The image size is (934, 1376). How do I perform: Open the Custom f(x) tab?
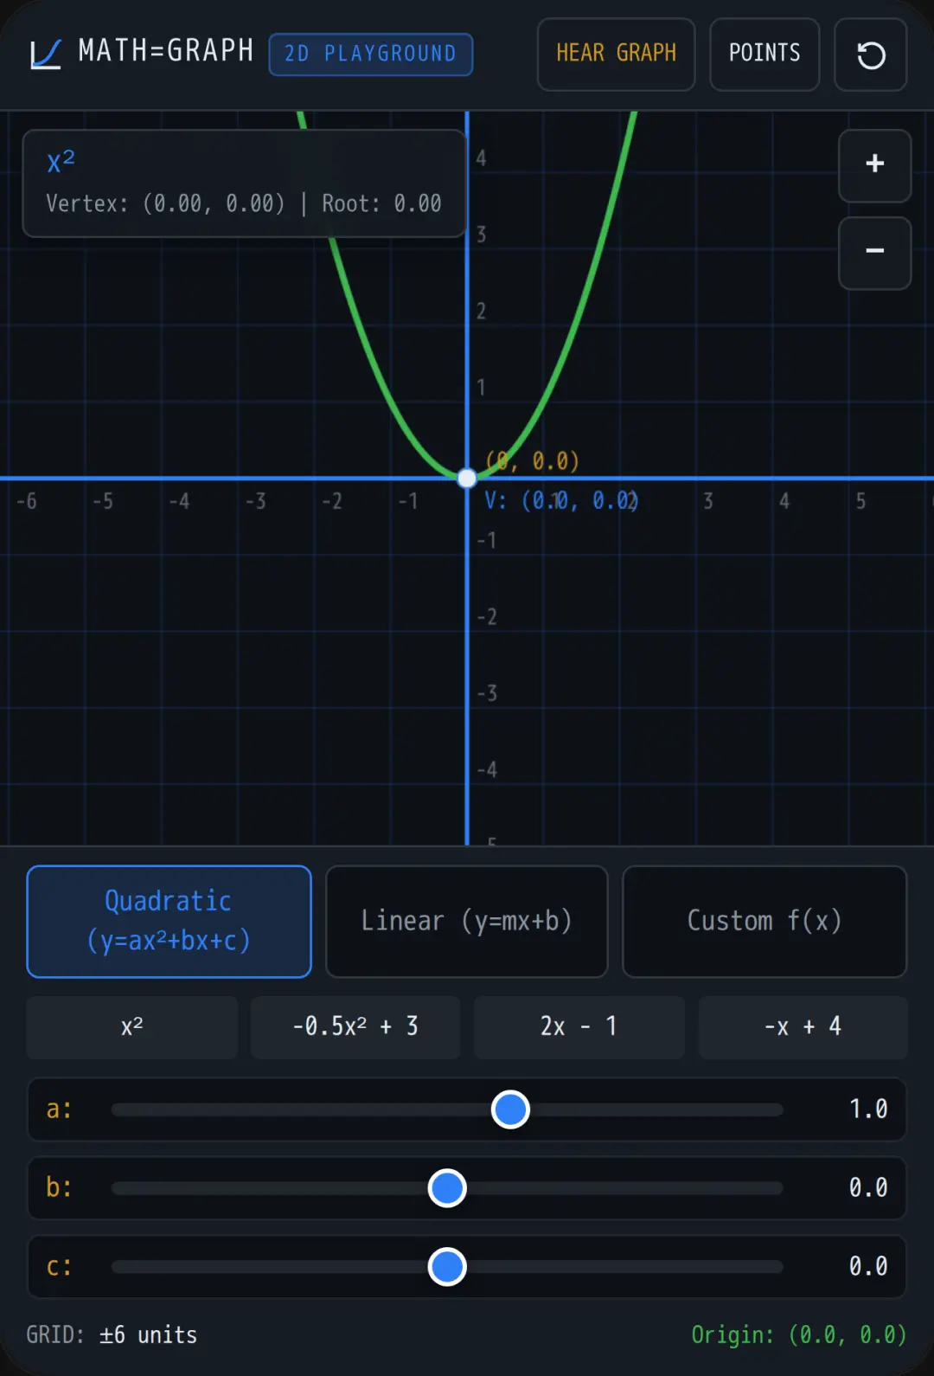click(764, 921)
